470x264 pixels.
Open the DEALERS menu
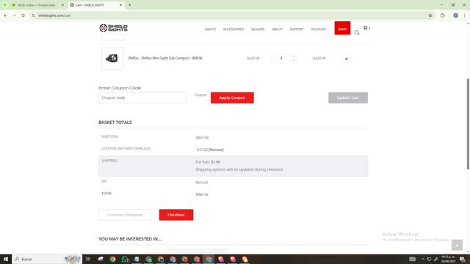258,29
